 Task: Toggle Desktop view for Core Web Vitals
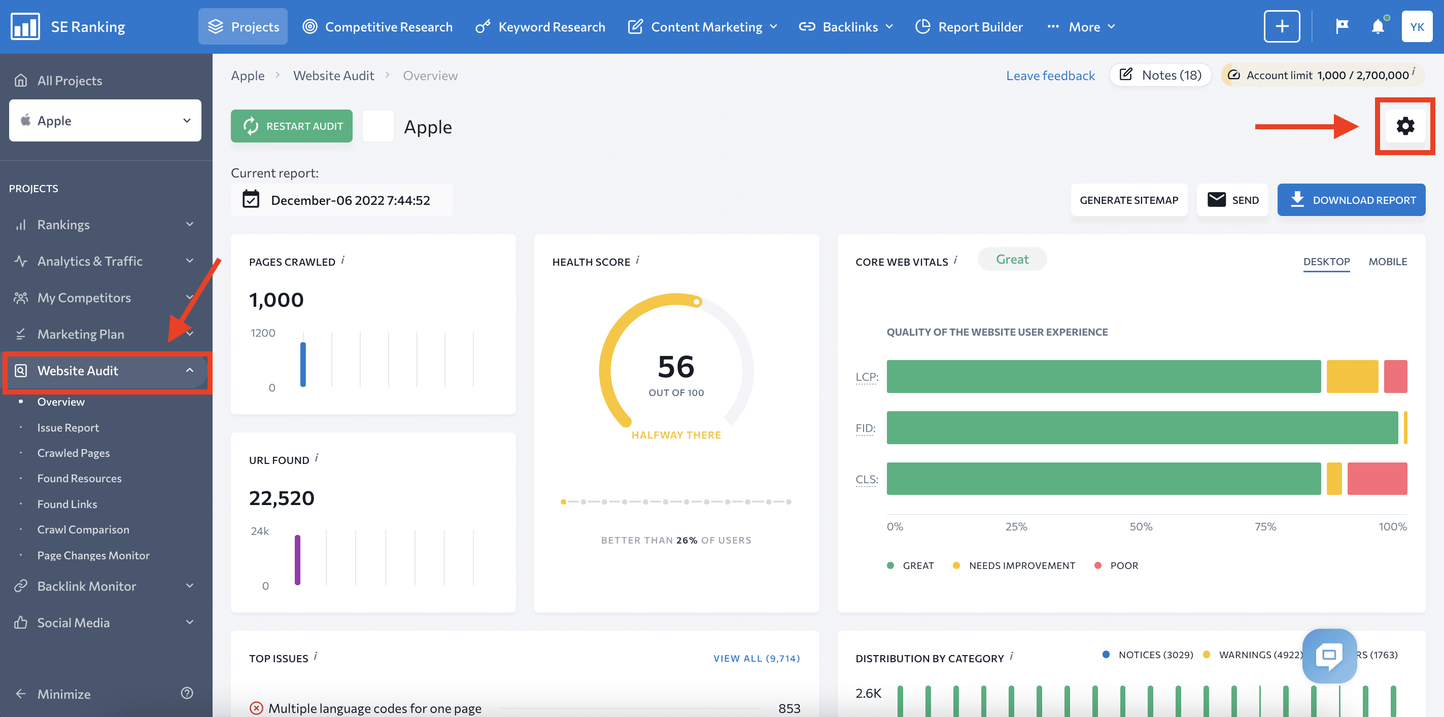tap(1327, 261)
